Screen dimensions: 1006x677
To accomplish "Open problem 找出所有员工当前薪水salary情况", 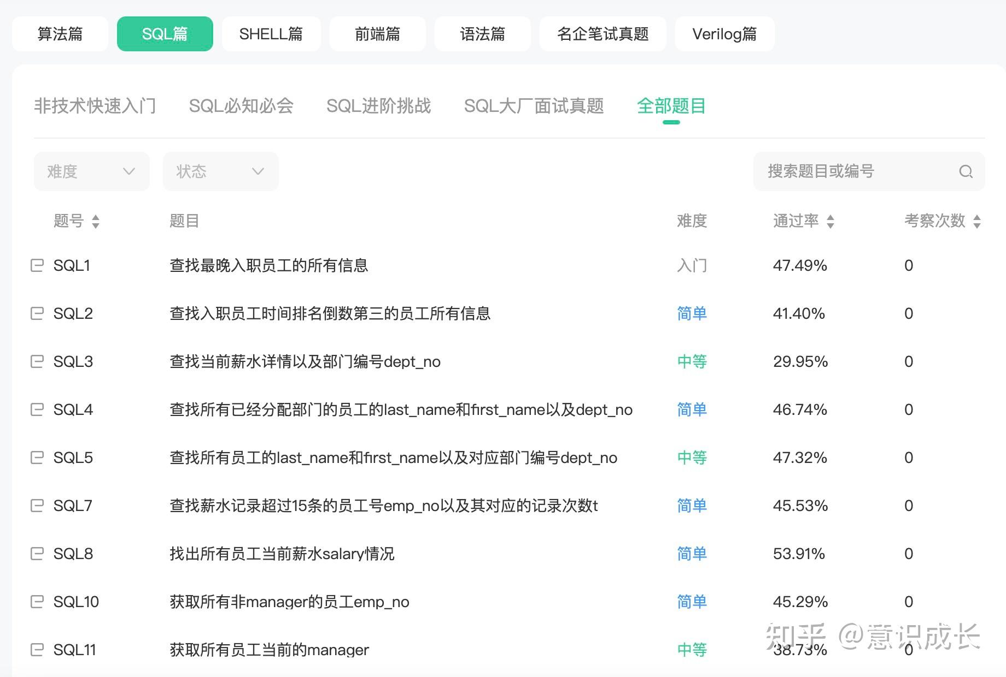I will tap(283, 554).
